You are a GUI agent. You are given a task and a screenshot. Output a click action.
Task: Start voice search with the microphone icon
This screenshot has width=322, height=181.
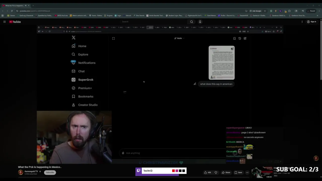200,22
